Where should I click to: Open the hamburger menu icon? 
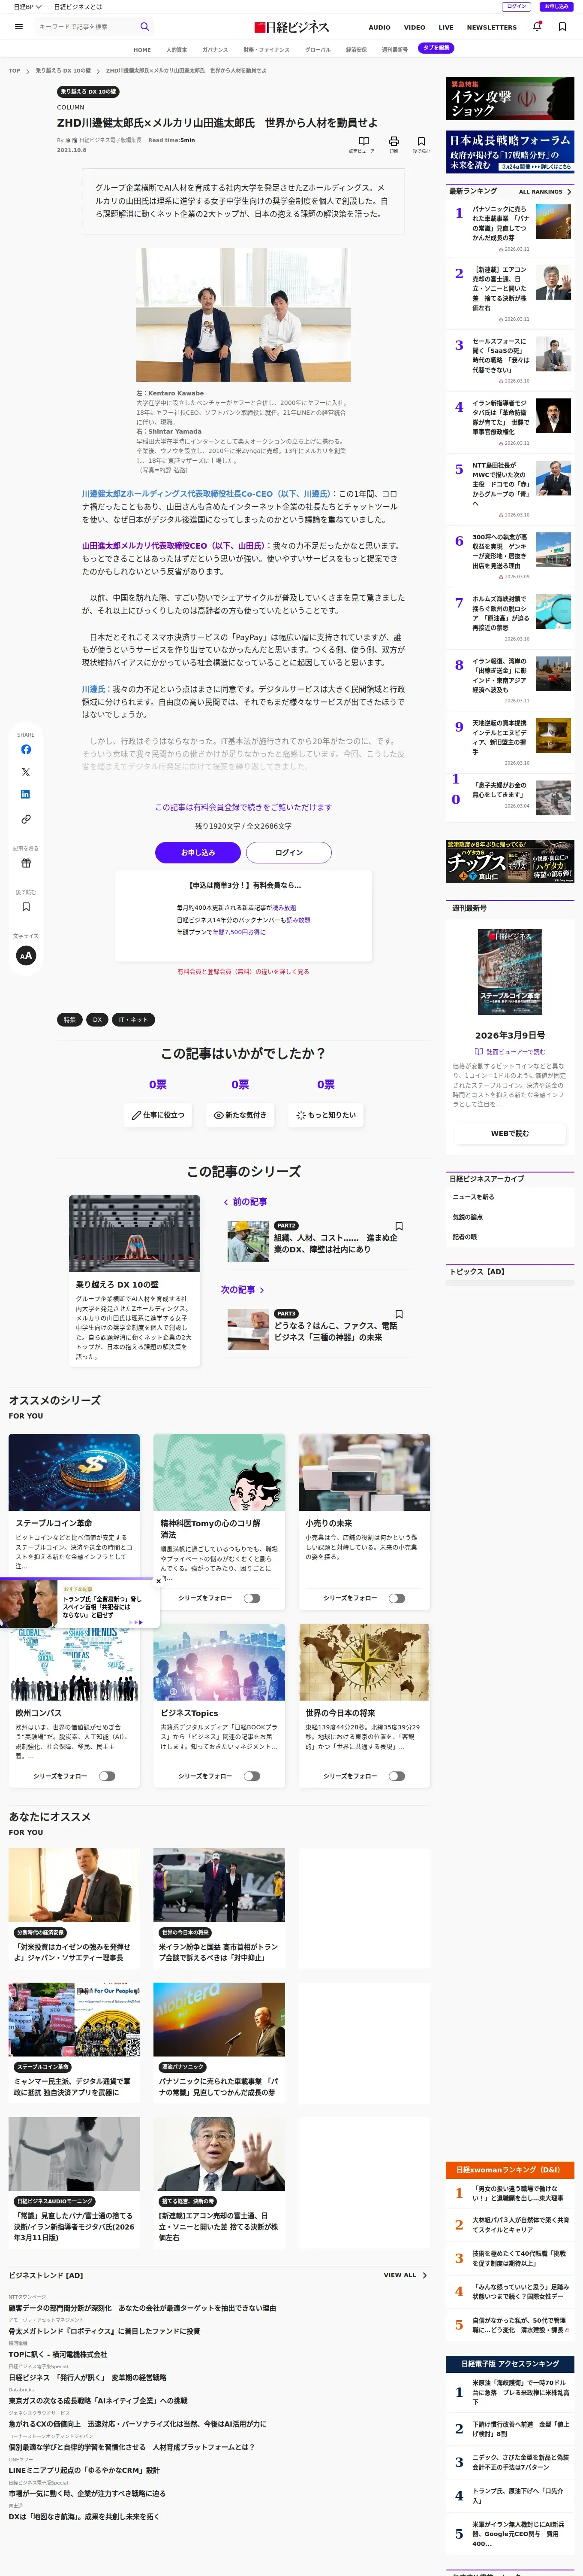(18, 27)
